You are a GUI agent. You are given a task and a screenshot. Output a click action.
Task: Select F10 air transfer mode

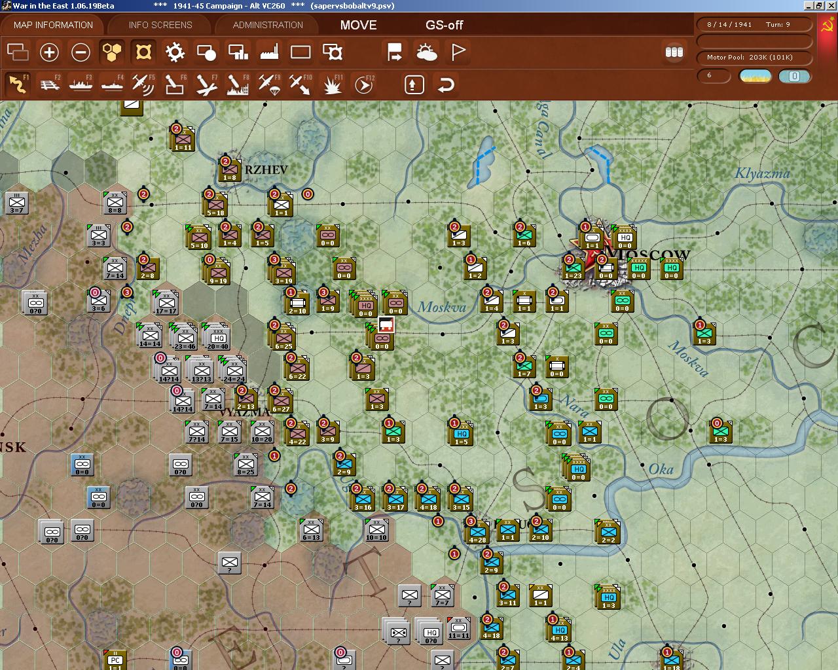[301, 84]
